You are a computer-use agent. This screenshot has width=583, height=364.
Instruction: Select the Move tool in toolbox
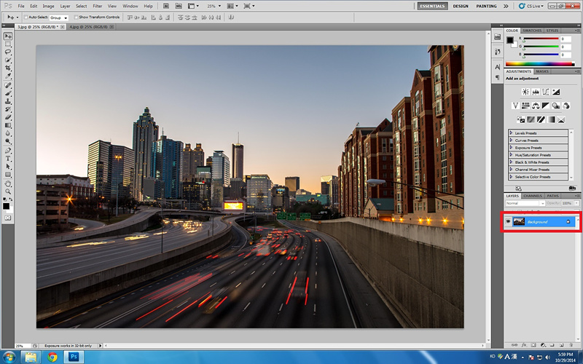pos(8,36)
